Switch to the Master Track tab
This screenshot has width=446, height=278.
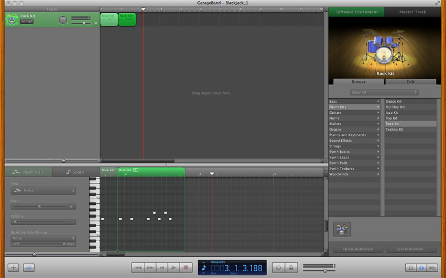413,12
